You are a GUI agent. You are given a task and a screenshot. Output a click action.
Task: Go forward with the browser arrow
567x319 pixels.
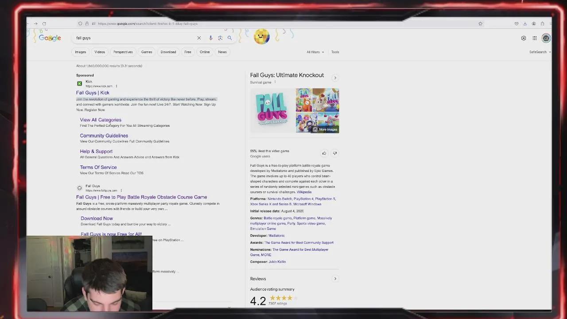(36, 23)
